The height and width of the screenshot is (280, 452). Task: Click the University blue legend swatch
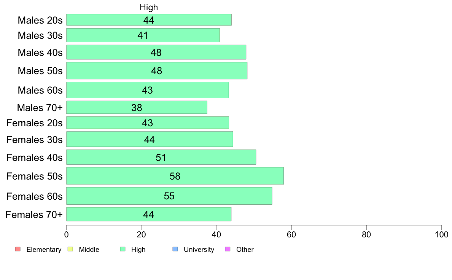pyautogui.click(x=175, y=249)
